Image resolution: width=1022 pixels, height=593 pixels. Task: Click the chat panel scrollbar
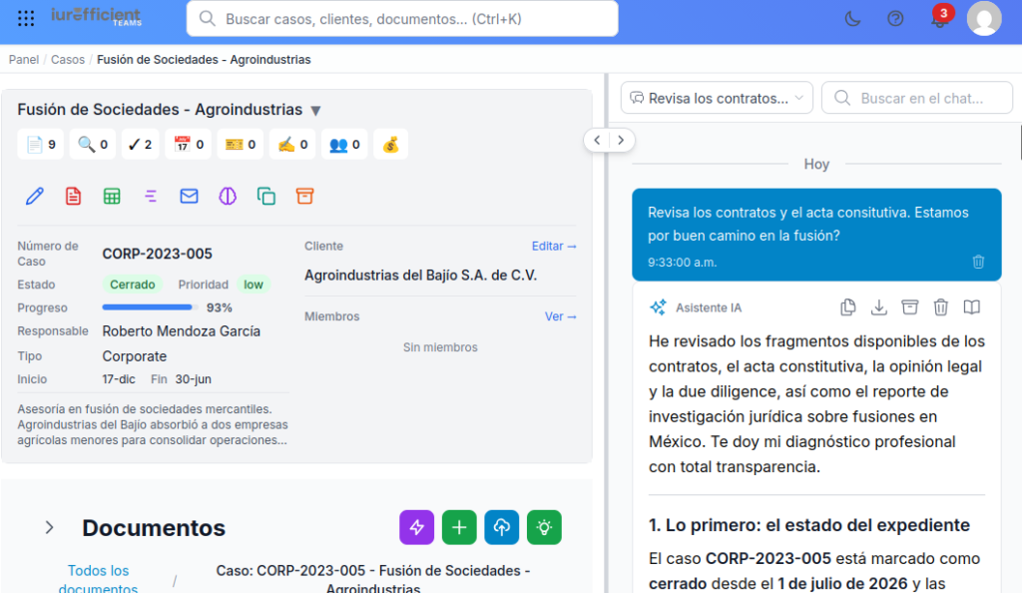pyautogui.click(x=1019, y=142)
